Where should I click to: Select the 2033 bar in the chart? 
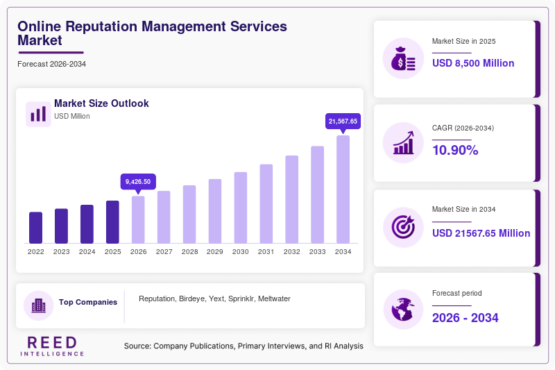point(318,195)
